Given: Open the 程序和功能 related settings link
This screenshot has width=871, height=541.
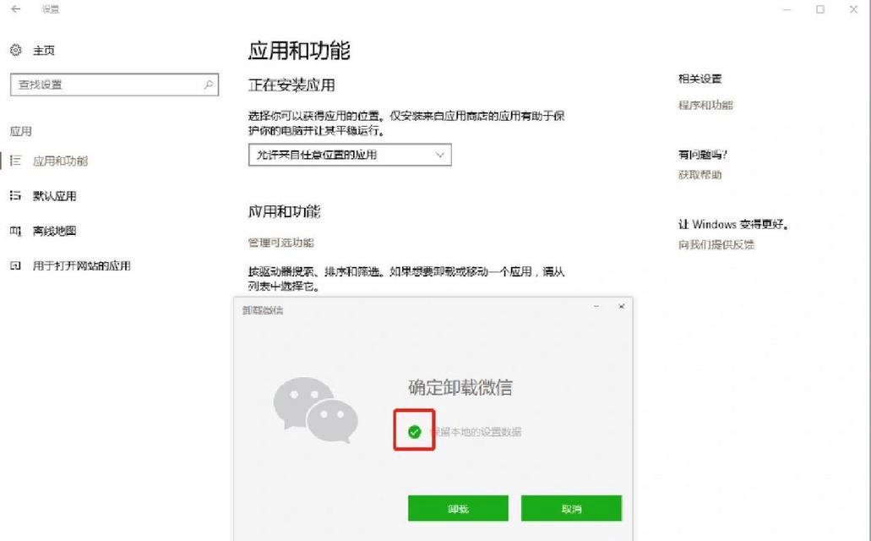Looking at the screenshot, I should [705, 105].
